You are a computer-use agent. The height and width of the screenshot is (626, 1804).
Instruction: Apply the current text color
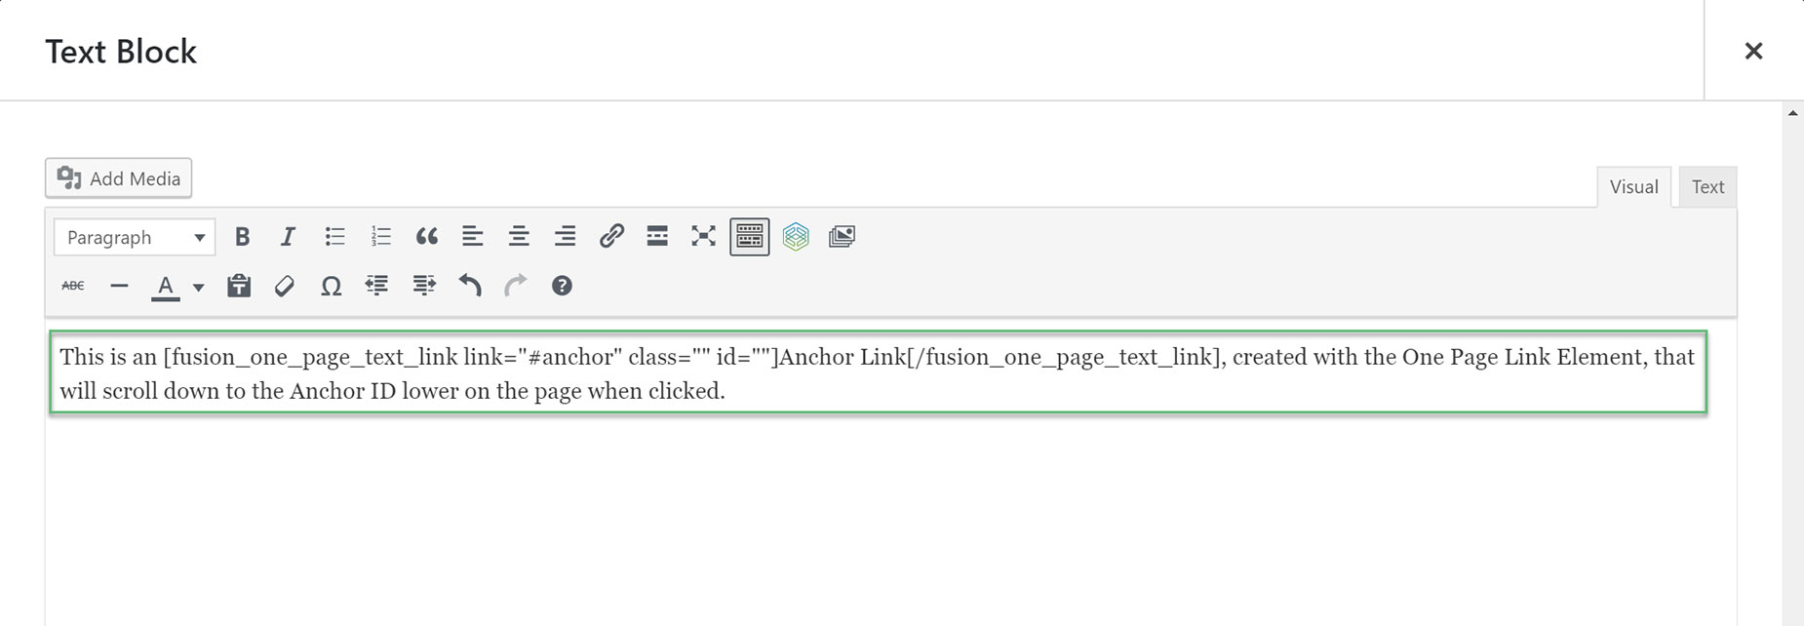click(166, 287)
